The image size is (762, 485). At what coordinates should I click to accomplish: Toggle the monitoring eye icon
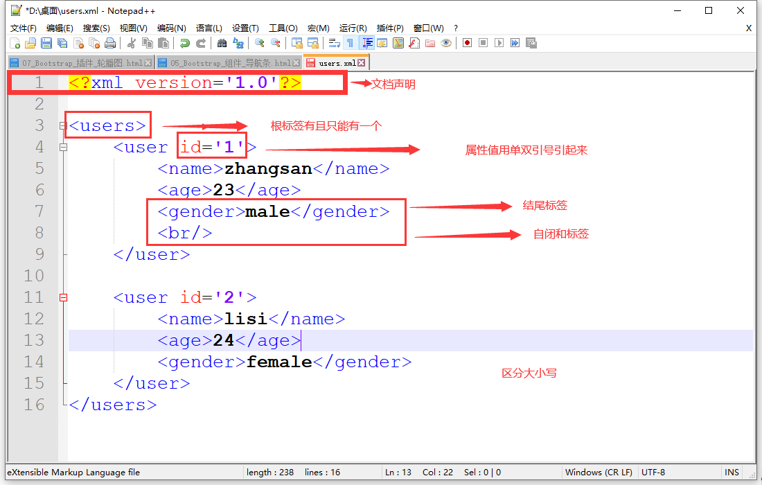click(x=446, y=43)
